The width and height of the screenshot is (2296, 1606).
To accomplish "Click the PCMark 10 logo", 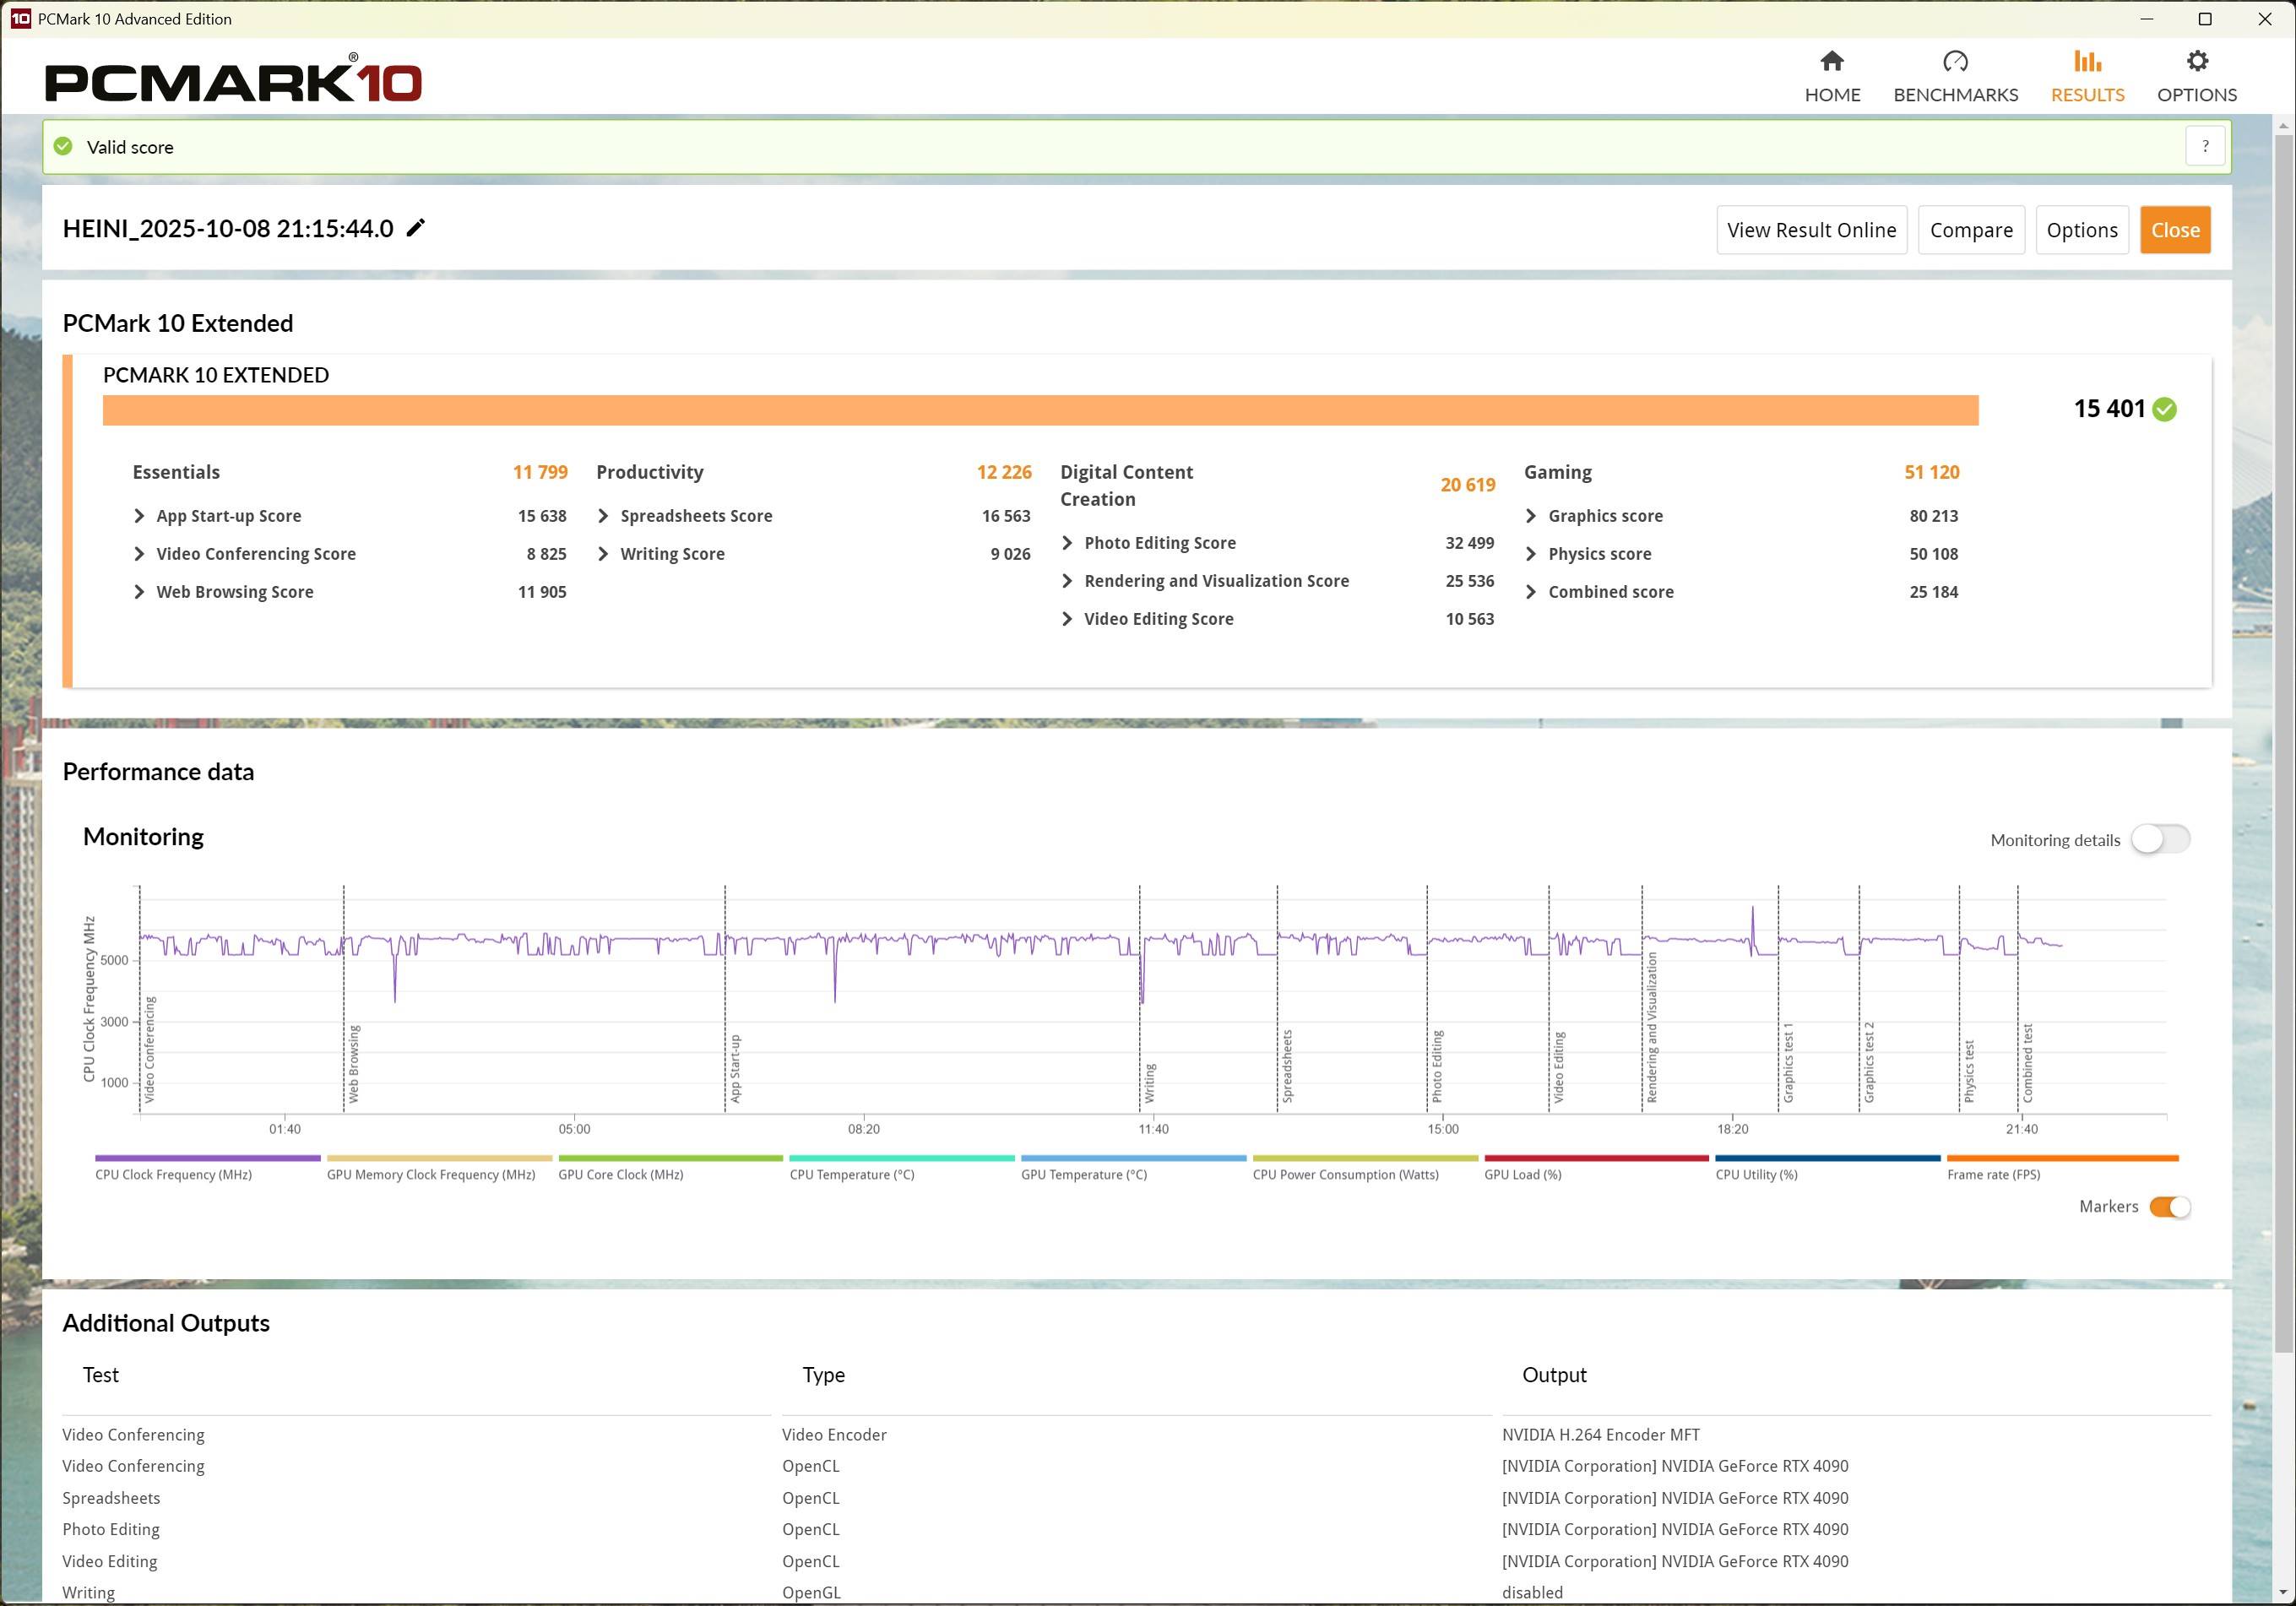I will 233,80.
